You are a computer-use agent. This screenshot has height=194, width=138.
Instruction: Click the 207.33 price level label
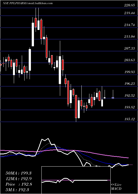pos(129,48)
